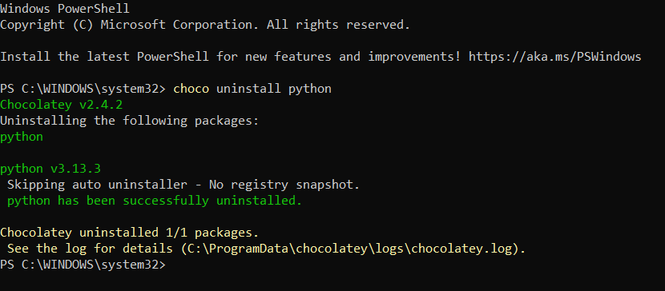Click the "No registry snapshot." text
This screenshot has width=665, height=291.
click(284, 185)
